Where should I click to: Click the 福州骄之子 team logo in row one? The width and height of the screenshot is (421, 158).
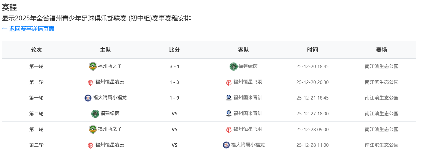pos(92,66)
